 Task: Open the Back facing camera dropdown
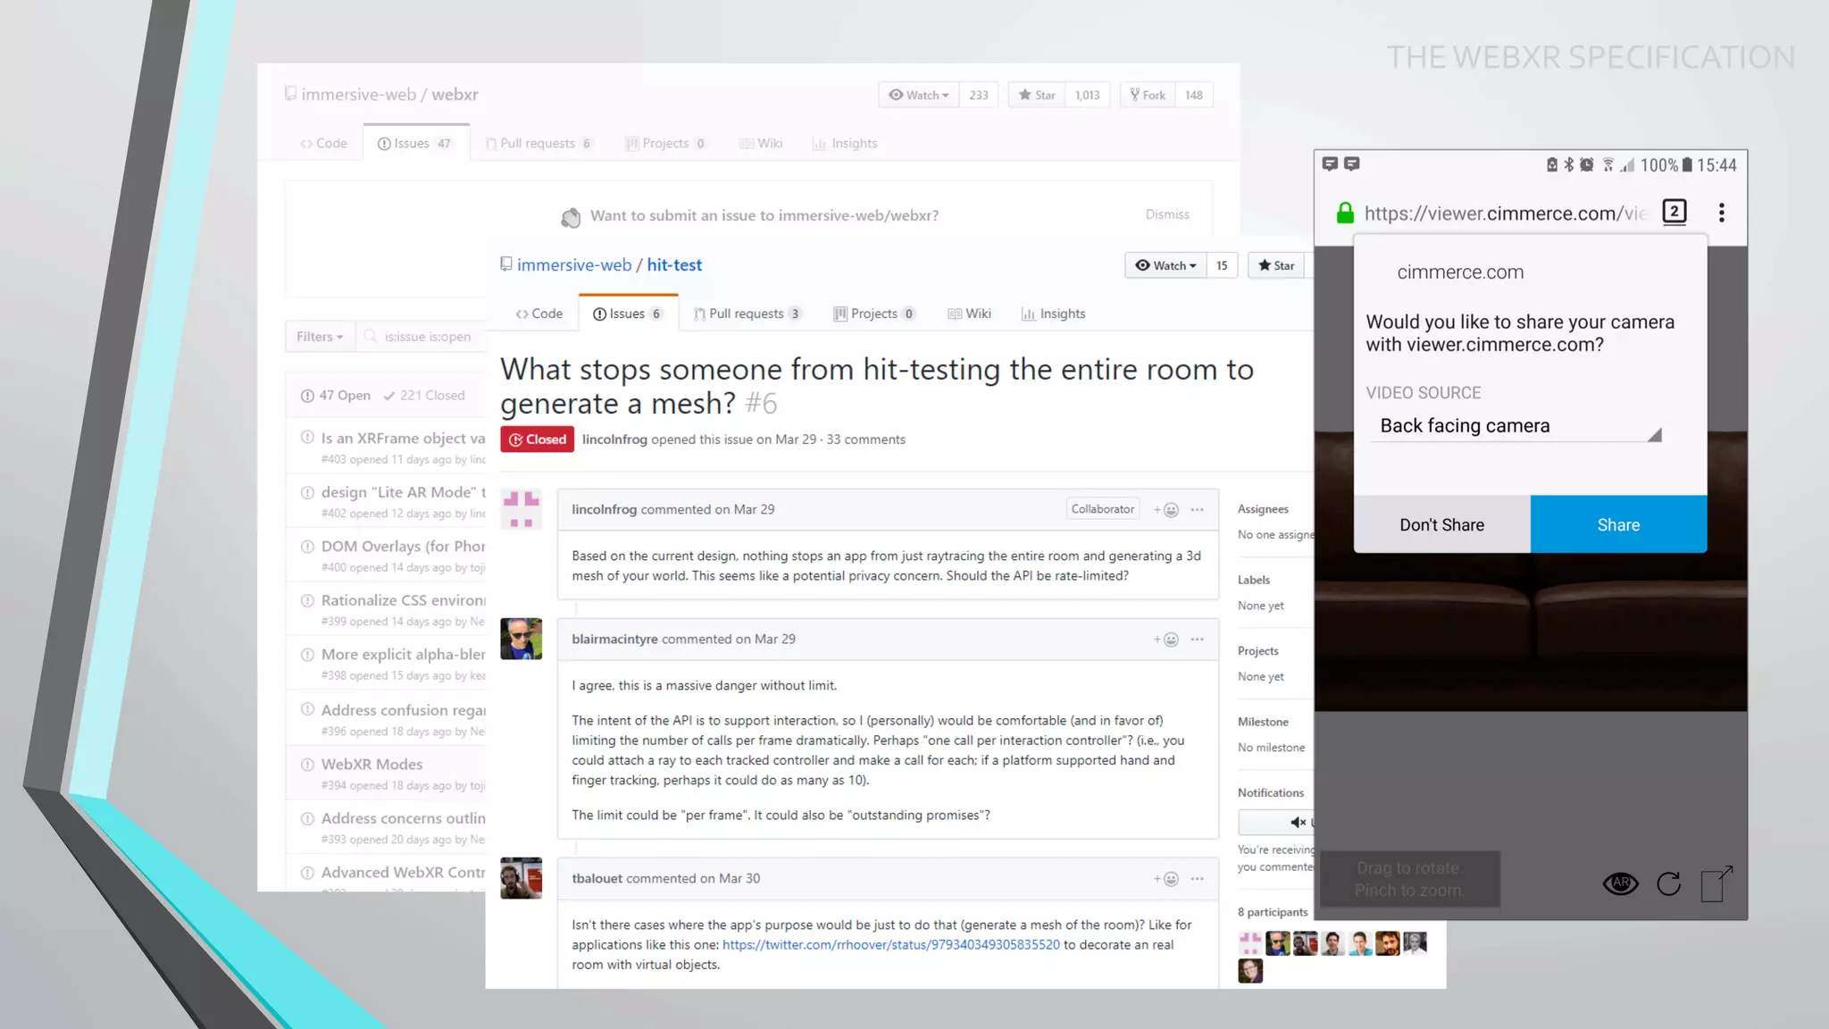click(1516, 426)
